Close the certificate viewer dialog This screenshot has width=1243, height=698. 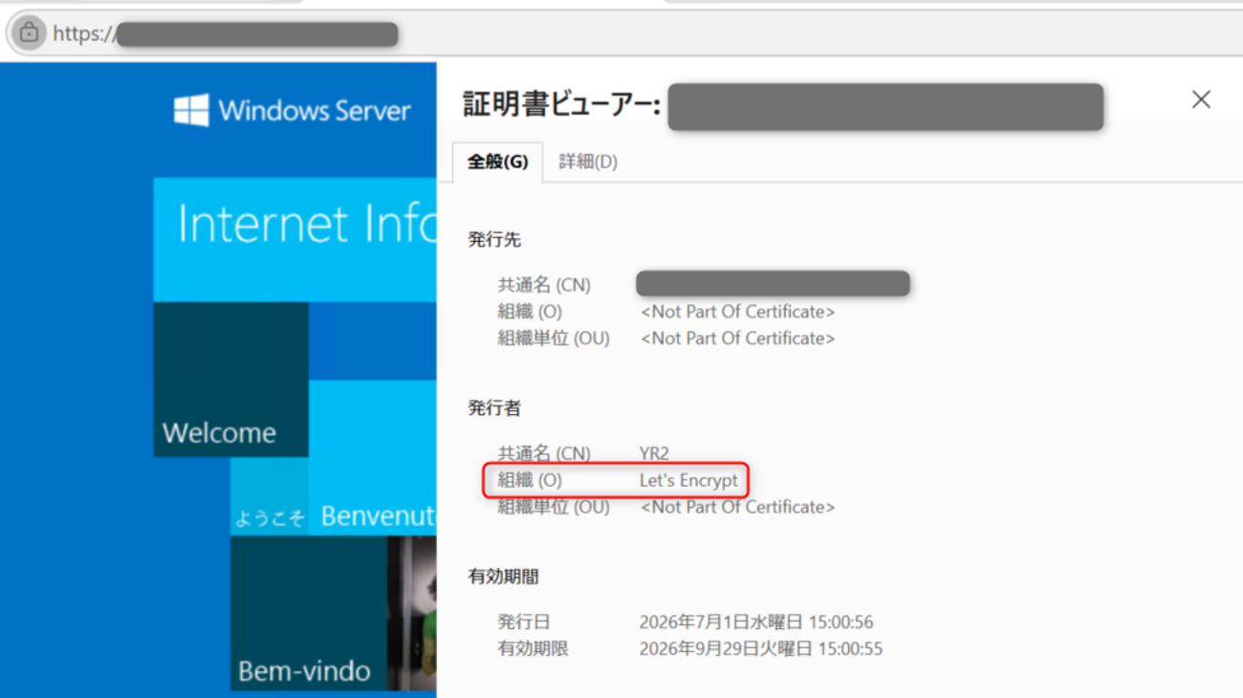tap(1201, 99)
